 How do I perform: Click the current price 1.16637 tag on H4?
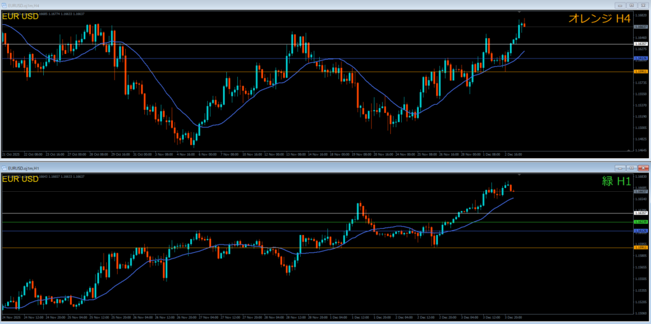coord(641,27)
